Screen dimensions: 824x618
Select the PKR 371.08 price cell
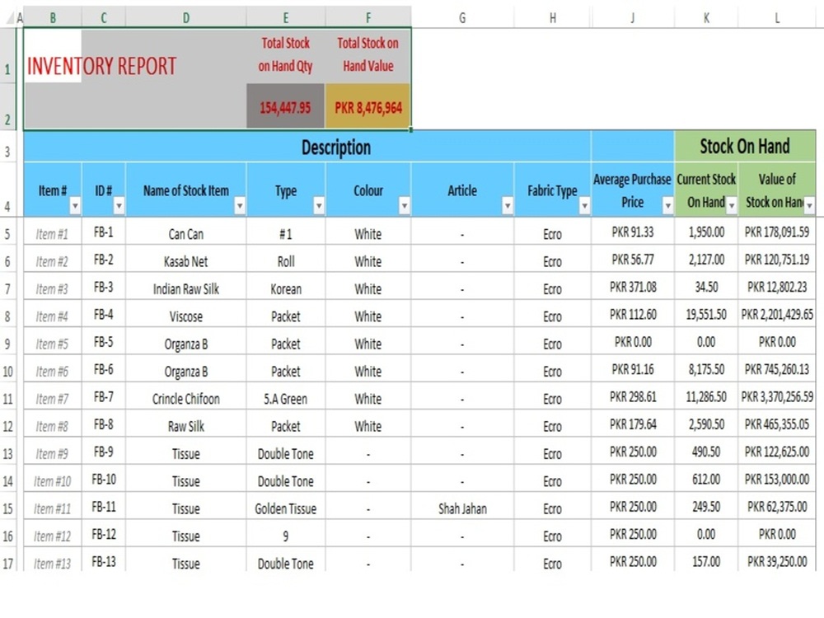click(x=633, y=287)
